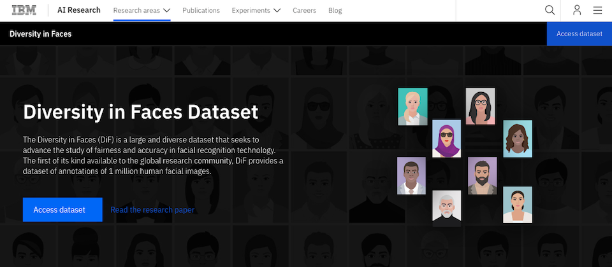Select the woman with hair bun portrait

pyautogui.click(x=518, y=205)
